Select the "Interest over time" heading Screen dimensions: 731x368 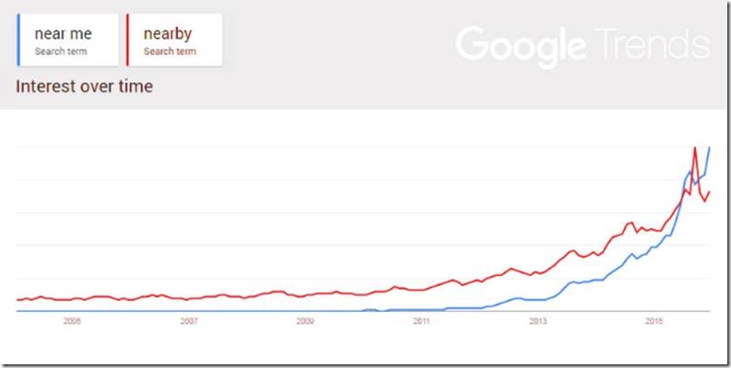pos(85,87)
